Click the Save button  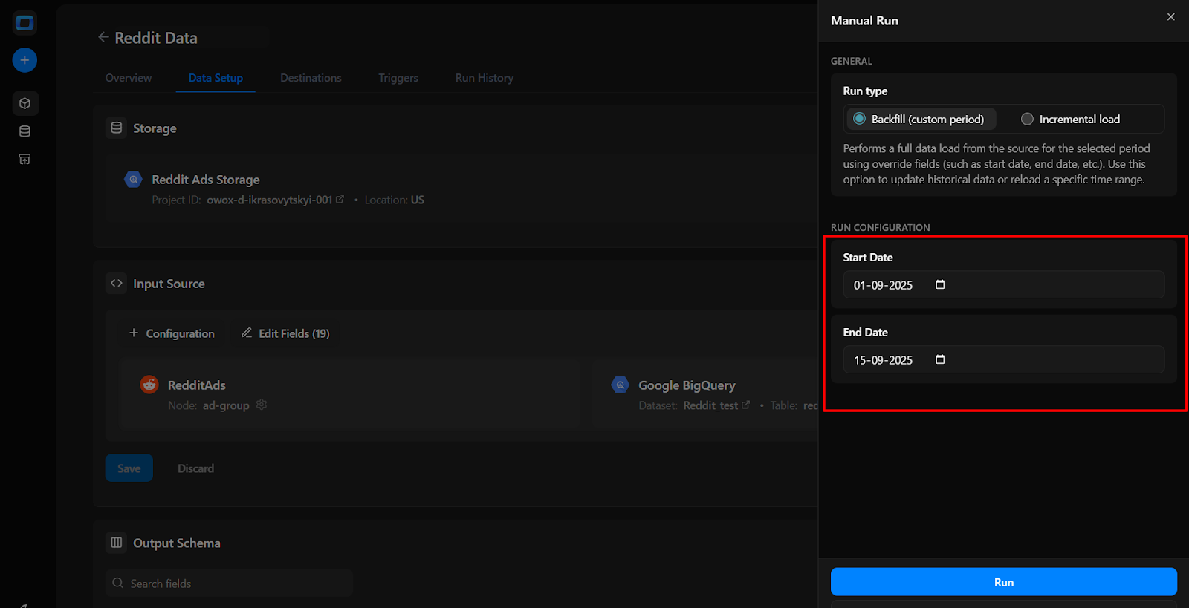pos(129,468)
